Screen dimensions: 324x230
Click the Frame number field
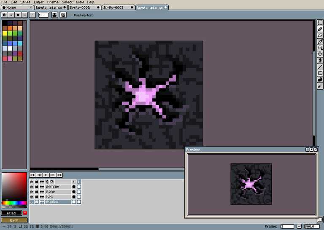click(287, 227)
